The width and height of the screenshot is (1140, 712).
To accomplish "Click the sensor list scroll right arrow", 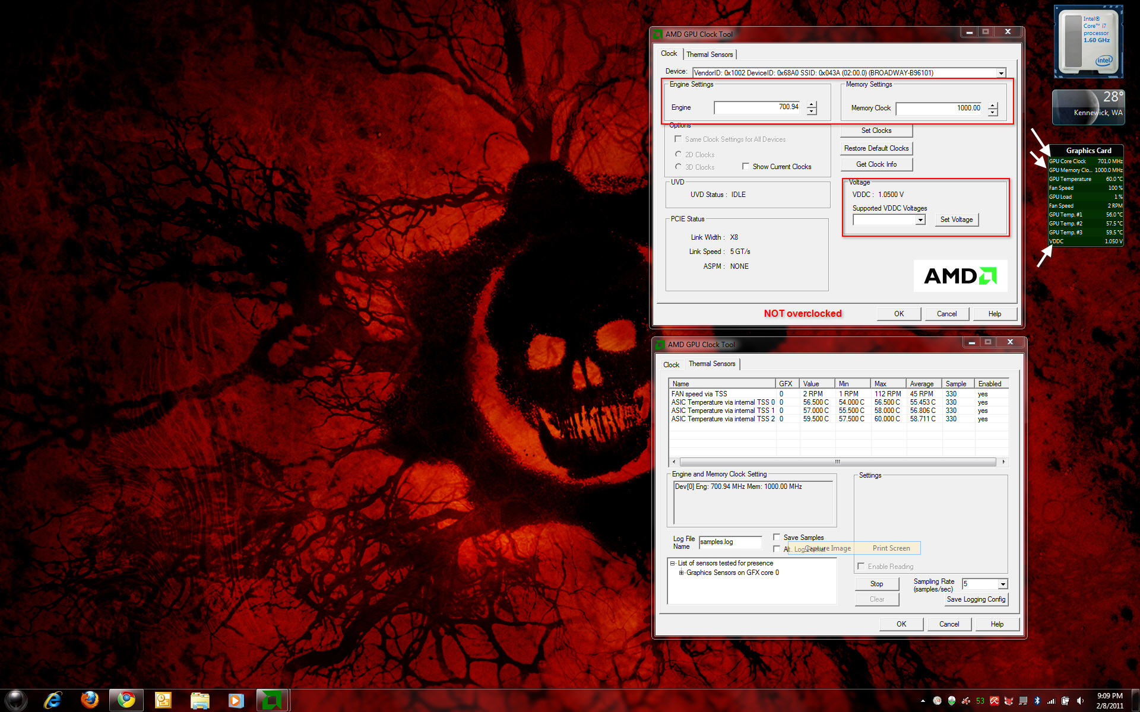I will coord(1003,462).
